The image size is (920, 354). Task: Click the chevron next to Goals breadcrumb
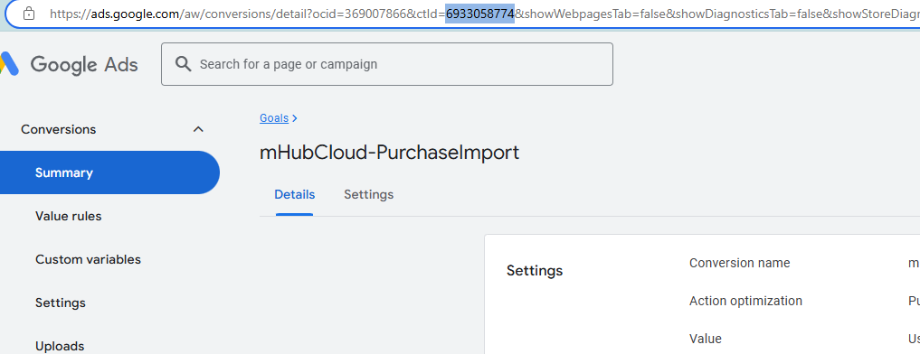(x=295, y=117)
